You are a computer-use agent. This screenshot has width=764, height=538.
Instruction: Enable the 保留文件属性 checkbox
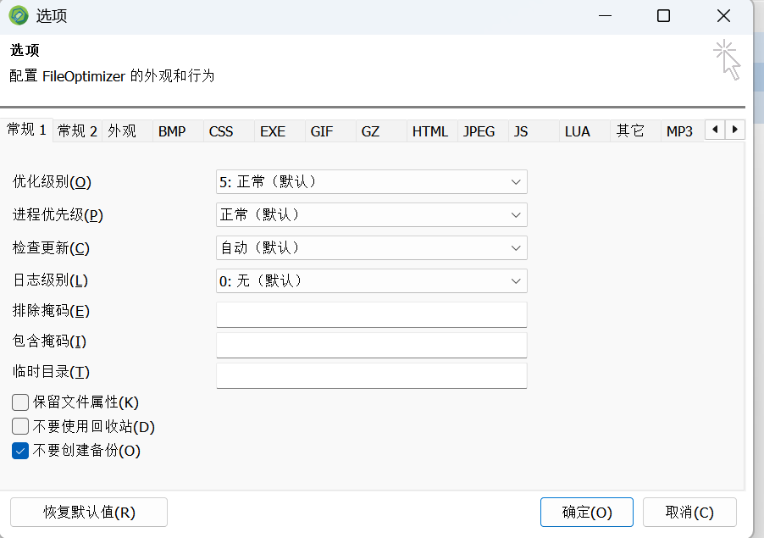20,402
